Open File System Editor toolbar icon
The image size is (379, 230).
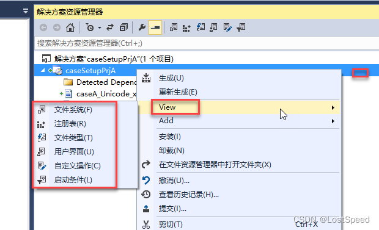(x=174, y=27)
